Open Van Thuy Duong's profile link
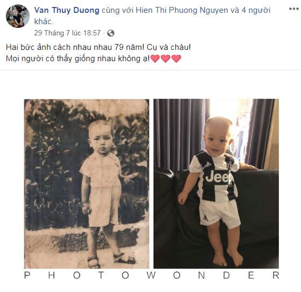301x292 pixels. point(67,10)
